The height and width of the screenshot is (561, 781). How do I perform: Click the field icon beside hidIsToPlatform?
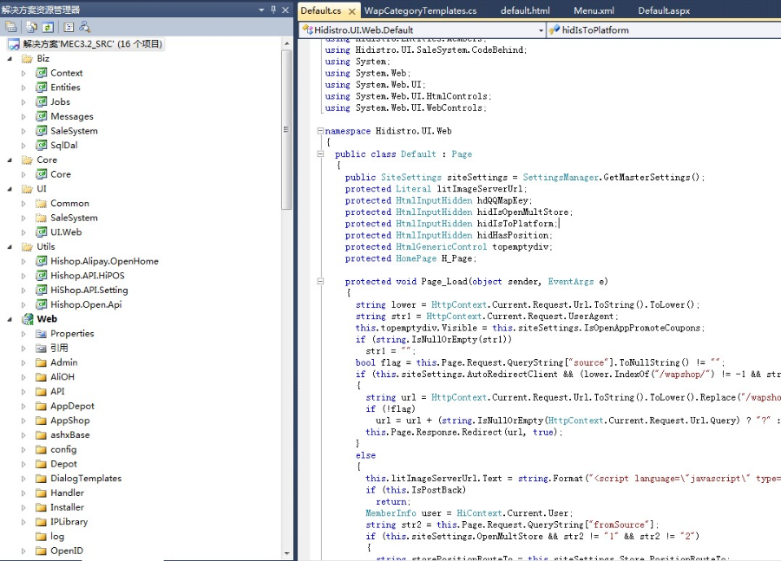555,29
